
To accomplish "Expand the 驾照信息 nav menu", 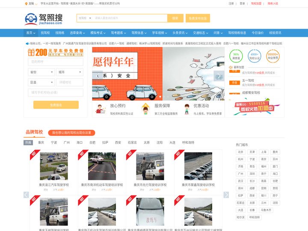I will click(139, 33).
